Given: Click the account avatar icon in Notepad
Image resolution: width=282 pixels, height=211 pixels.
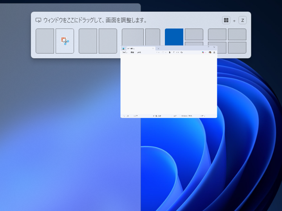Looking at the screenshot, I should (x=210, y=52).
